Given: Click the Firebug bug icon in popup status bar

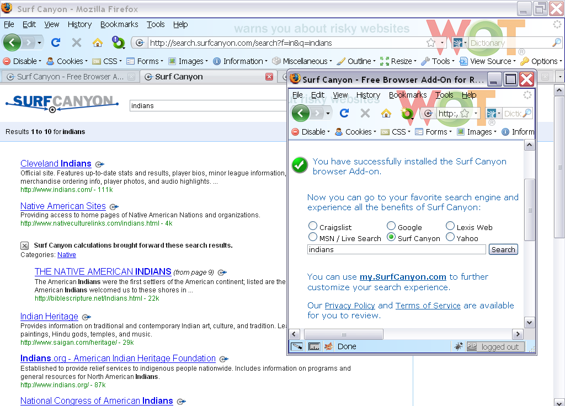Looking at the screenshot, I should point(459,346).
